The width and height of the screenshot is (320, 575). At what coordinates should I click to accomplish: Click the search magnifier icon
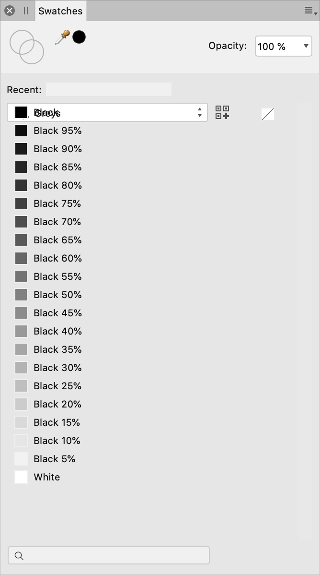point(19,556)
